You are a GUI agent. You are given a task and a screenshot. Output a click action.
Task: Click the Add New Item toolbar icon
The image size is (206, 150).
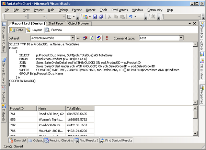pyautogui.click(x=85, y=17)
